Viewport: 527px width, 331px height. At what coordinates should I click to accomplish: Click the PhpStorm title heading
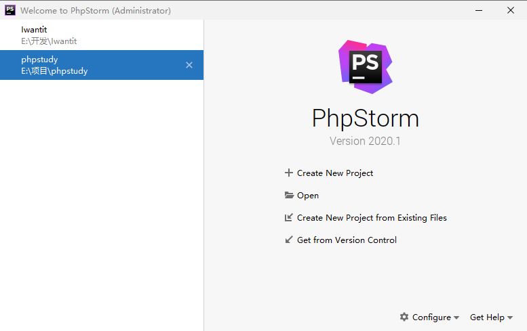[366, 118]
